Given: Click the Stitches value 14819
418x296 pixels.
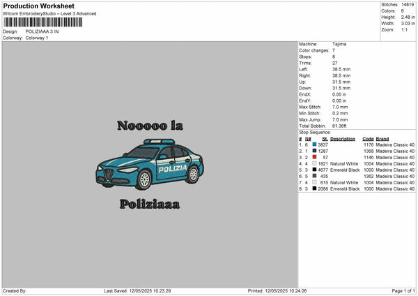Looking at the screenshot, I should pos(408,5).
